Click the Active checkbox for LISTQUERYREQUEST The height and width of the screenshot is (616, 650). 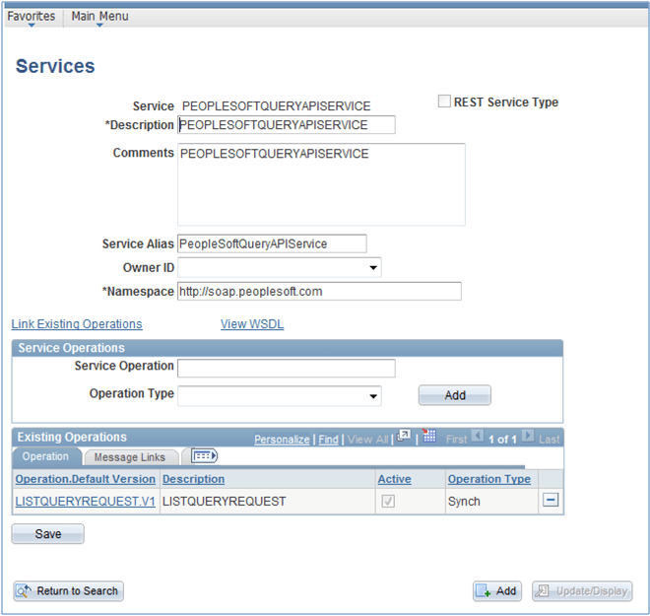tap(388, 501)
